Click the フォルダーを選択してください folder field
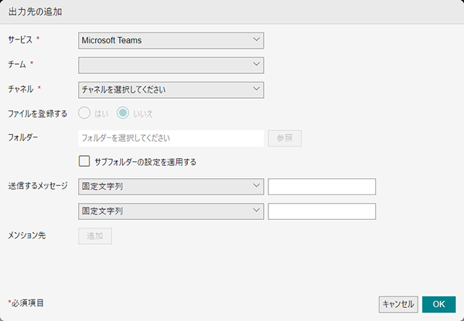 tap(171, 138)
